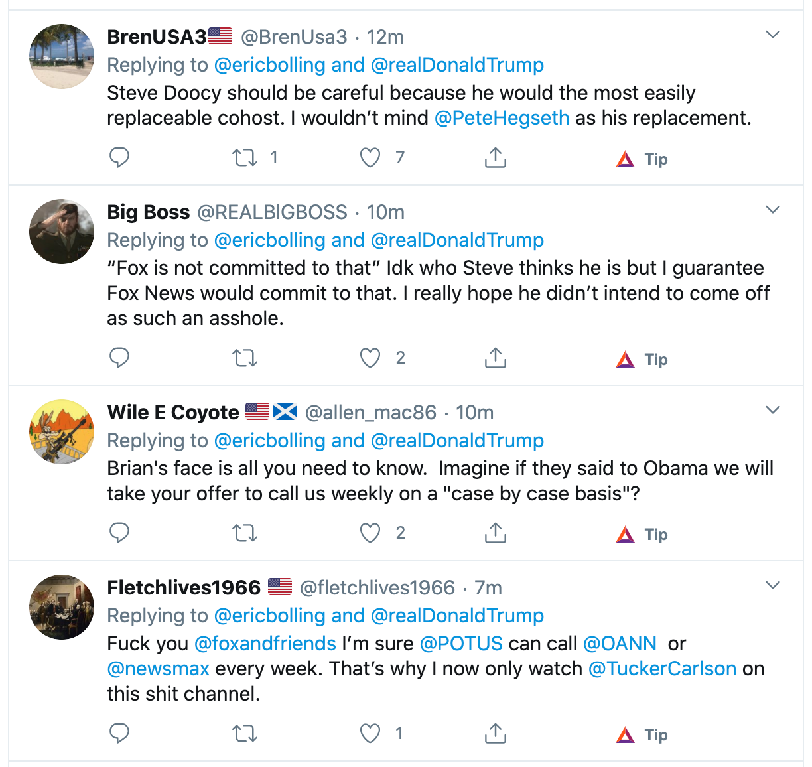Like Fletchlives1966's tweet
Image resolution: width=812 pixels, height=767 pixels.
pyautogui.click(x=370, y=733)
